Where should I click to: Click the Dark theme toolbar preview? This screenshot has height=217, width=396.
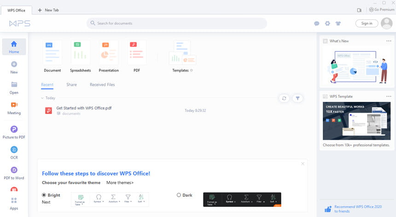[242, 199]
